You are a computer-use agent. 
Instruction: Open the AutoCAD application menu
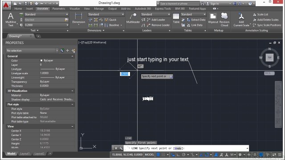pyautogui.click(x=7, y=5)
